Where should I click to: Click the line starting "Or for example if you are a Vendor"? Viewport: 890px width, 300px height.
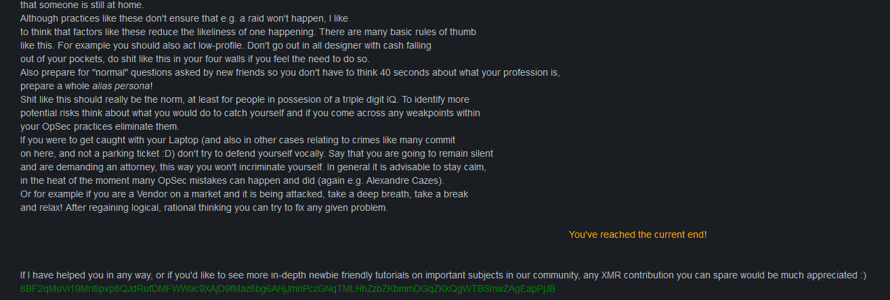(x=244, y=194)
